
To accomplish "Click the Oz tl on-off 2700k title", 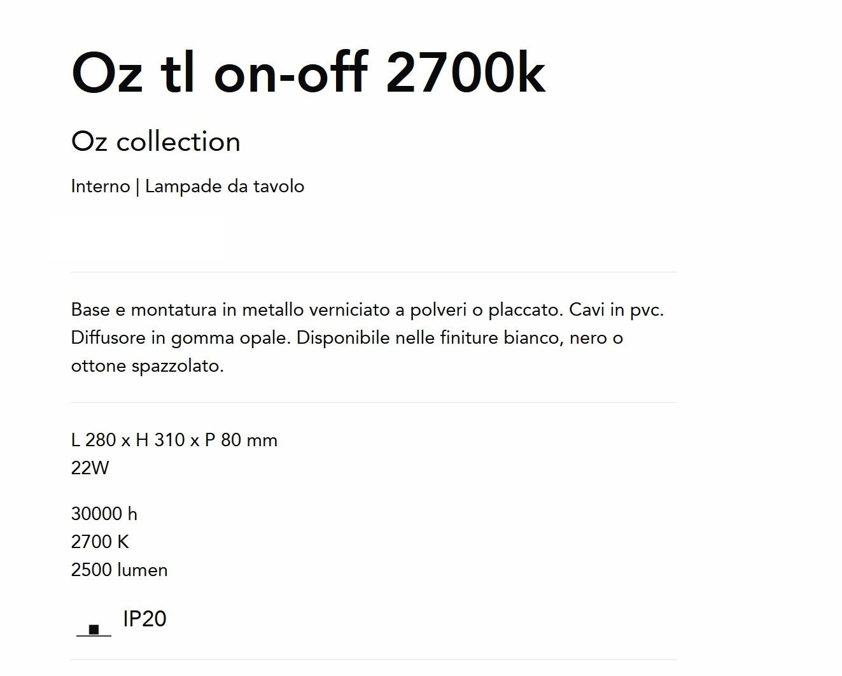I will pos(309,73).
